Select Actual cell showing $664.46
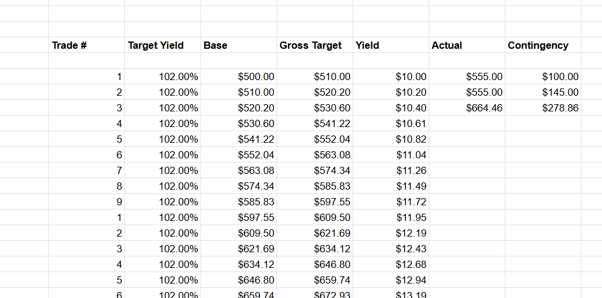The image size is (602, 298). 467,108
